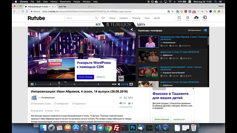Go back in Chrome

[14, 11]
